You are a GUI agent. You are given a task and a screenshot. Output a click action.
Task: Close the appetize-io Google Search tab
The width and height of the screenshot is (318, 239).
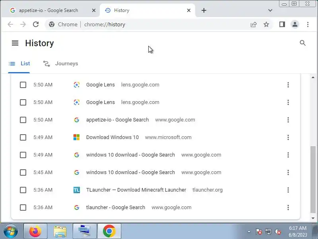click(94, 10)
